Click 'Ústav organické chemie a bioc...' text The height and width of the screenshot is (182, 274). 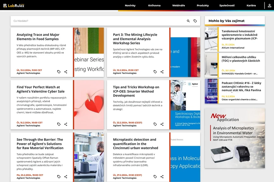pyautogui.click(x=239, y=99)
